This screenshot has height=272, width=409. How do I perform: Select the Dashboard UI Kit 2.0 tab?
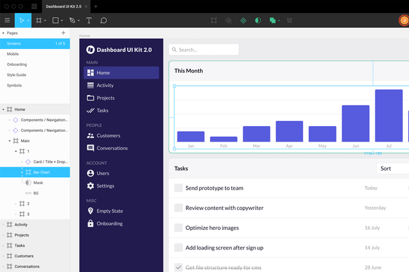[63, 6]
